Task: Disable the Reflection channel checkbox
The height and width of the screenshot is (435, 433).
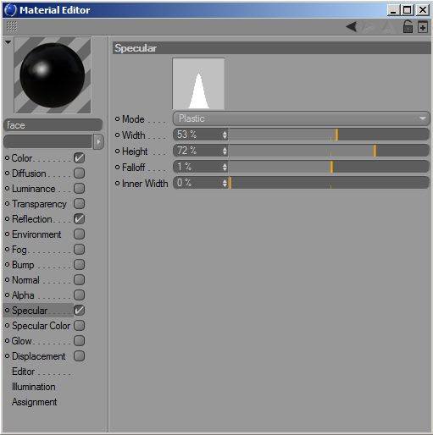Action: point(79,219)
